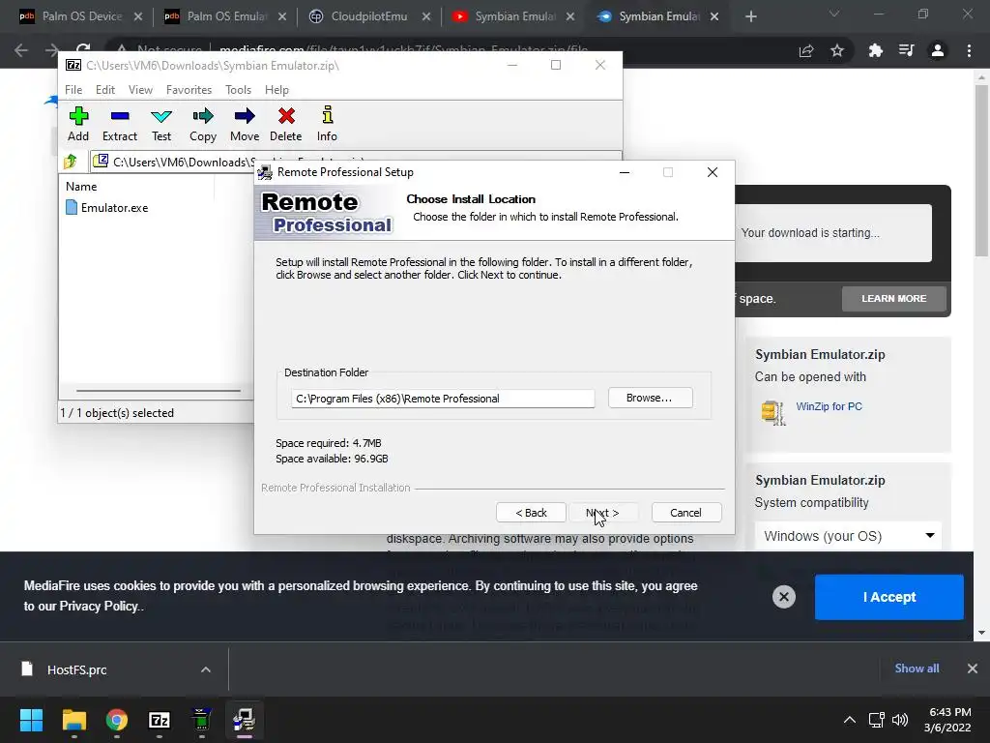
Task: Expand the Windows (your OS) dropdown
Action: coord(848,536)
